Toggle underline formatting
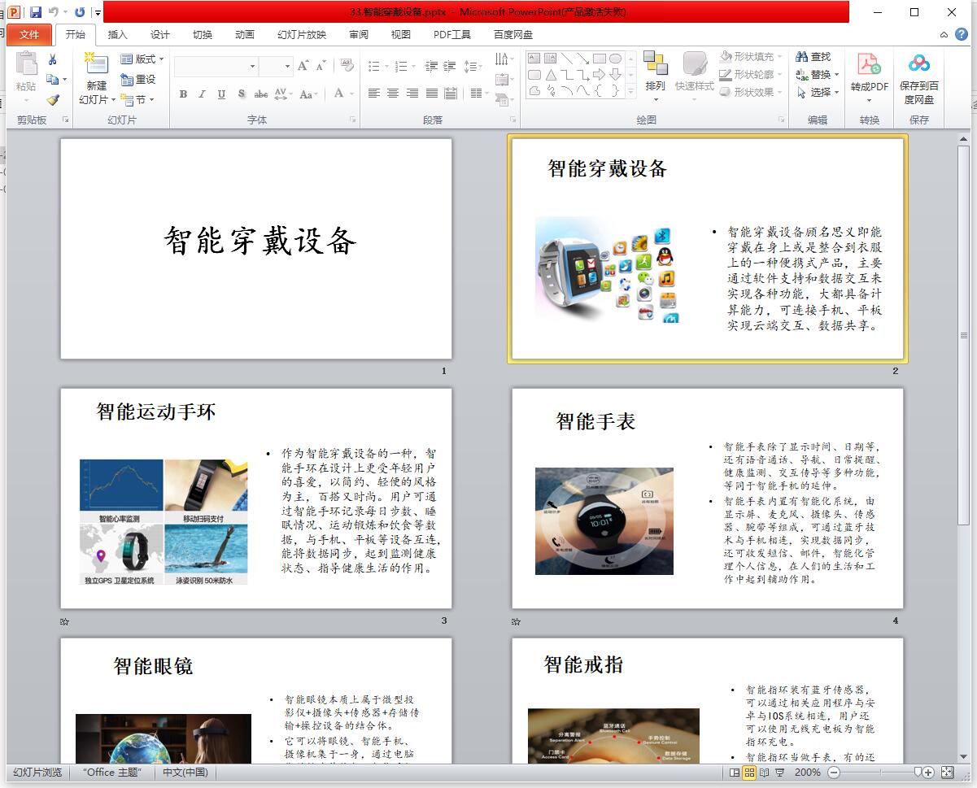The height and width of the screenshot is (788, 977). coord(221,94)
